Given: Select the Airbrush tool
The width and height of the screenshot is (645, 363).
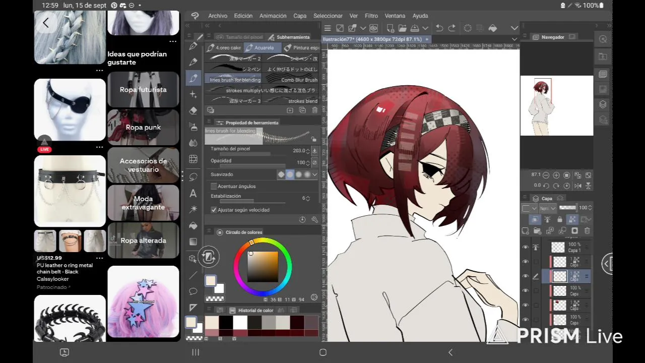Looking at the screenshot, I should click(193, 127).
